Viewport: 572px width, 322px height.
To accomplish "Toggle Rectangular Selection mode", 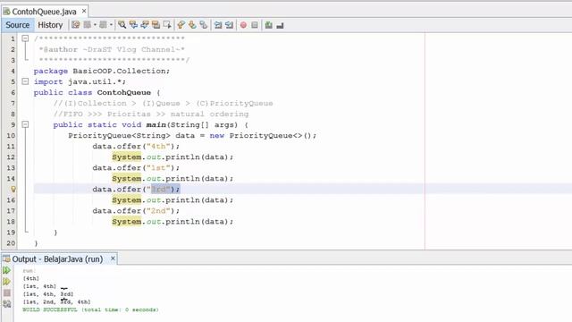I will (167, 25).
